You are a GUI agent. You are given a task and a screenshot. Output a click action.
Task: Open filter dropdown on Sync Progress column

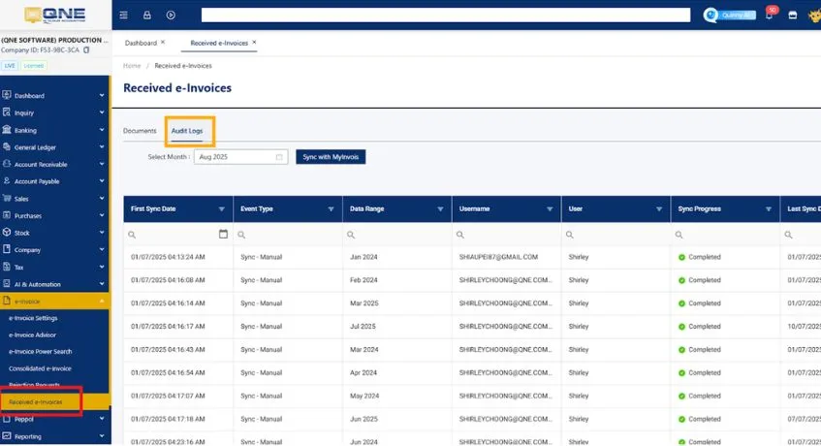(x=769, y=209)
